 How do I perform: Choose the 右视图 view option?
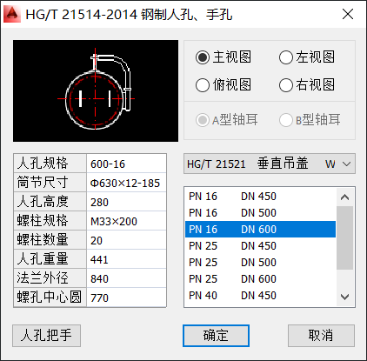coord(307,85)
